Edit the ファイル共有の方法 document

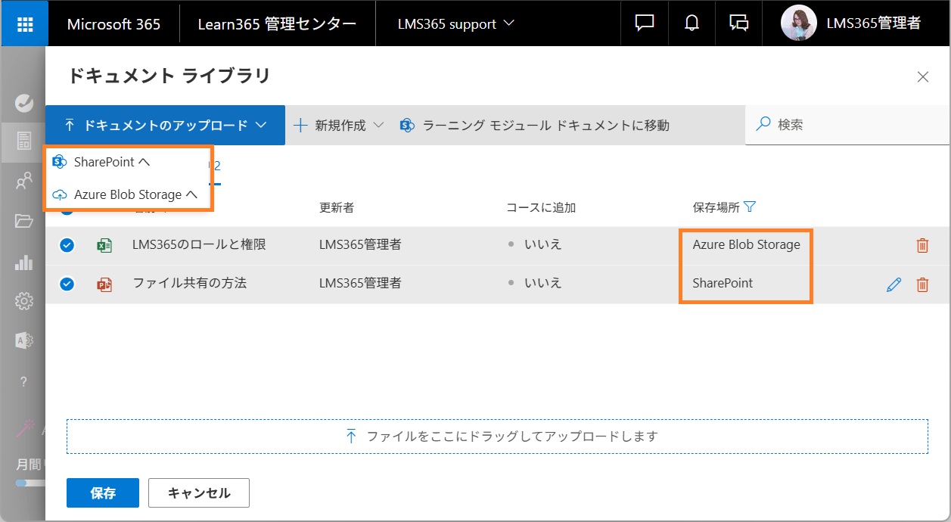pyautogui.click(x=894, y=284)
